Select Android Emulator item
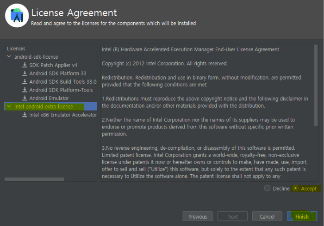This screenshot has width=324, height=226. coord(49,98)
